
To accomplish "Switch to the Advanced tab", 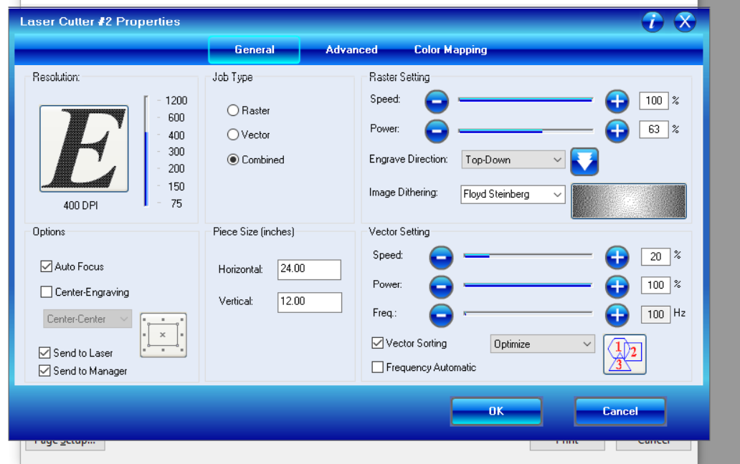I will point(351,49).
